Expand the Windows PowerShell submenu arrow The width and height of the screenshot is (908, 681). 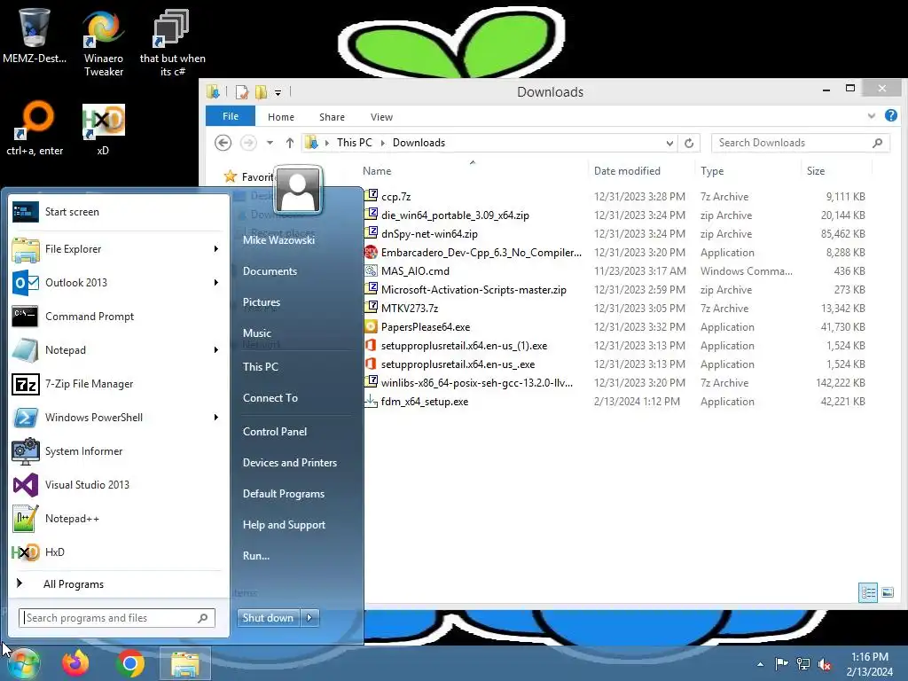point(216,418)
